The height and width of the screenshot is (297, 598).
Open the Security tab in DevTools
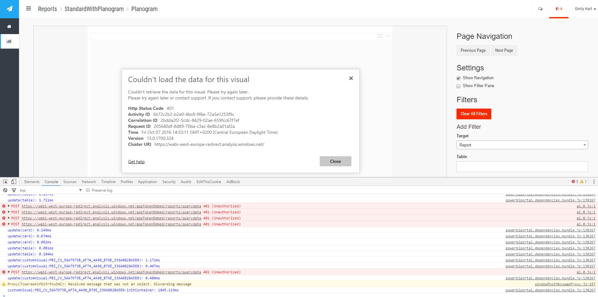[169, 182]
